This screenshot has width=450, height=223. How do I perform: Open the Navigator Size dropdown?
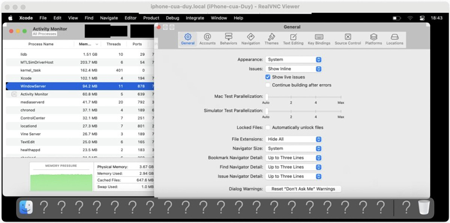pyautogui.click(x=294, y=149)
